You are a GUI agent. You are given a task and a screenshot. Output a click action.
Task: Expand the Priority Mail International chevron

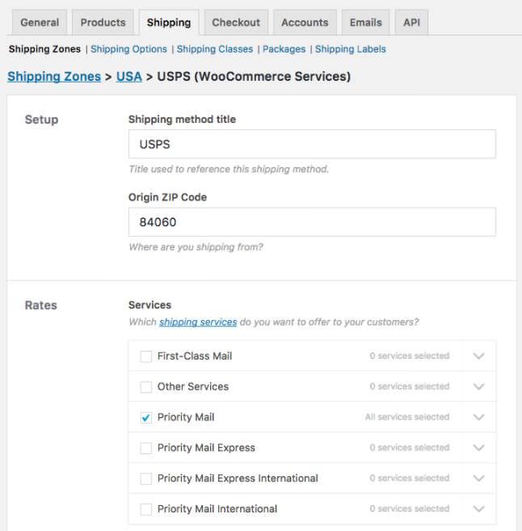(478, 508)
